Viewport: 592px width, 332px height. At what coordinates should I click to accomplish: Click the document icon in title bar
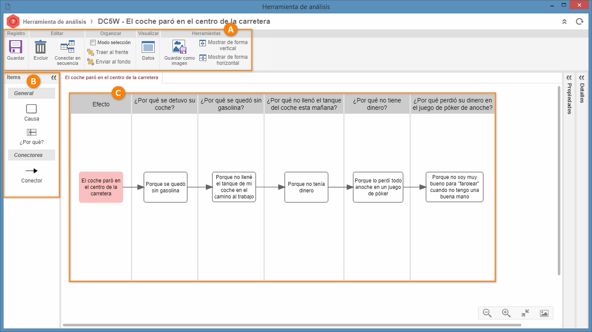coord(7,6)
